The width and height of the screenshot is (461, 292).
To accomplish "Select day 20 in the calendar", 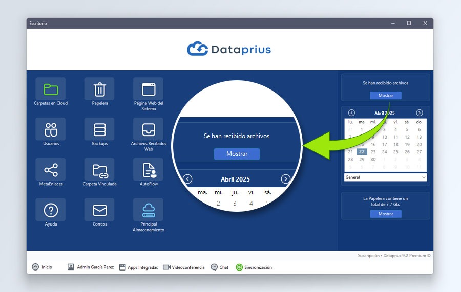I will pyautogui.click(x=419, y=144).
